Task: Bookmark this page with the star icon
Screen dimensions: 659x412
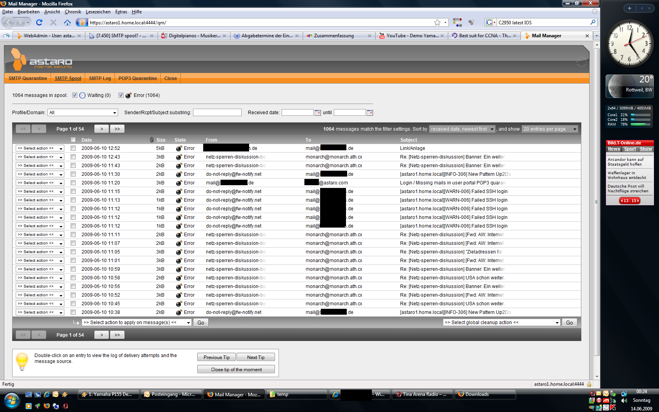Action: [437, 22]
